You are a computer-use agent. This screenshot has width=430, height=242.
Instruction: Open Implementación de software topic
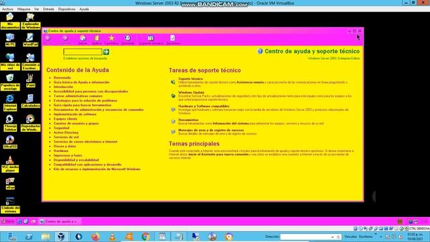75,114
